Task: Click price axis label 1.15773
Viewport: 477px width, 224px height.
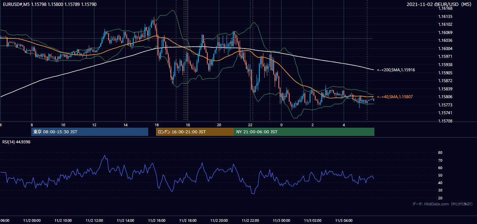Action: pos(445,105)
